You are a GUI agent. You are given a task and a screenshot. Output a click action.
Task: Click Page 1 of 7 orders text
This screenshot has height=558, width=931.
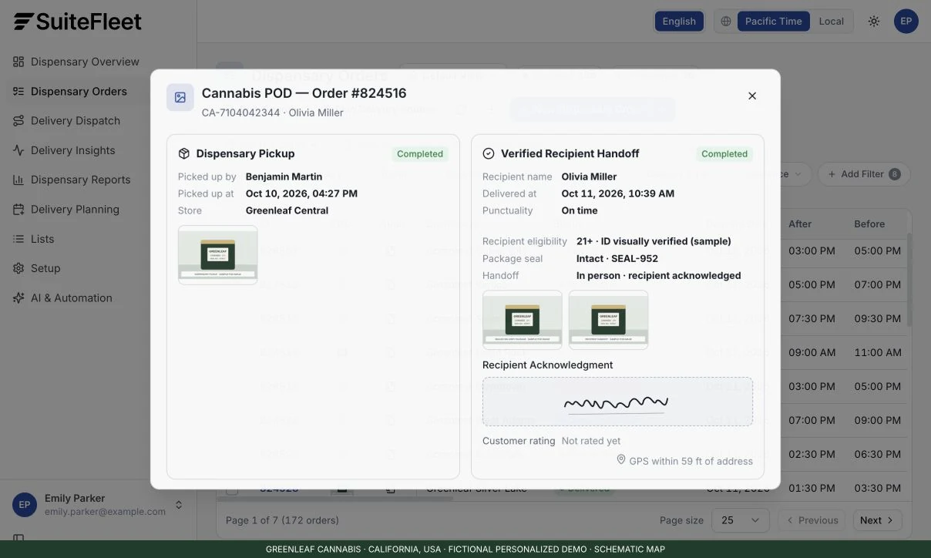point(282,520)
